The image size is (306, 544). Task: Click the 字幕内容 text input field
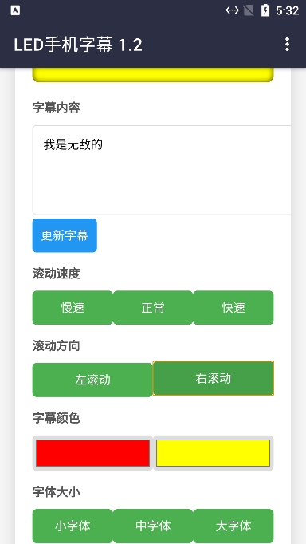[162, 171]
